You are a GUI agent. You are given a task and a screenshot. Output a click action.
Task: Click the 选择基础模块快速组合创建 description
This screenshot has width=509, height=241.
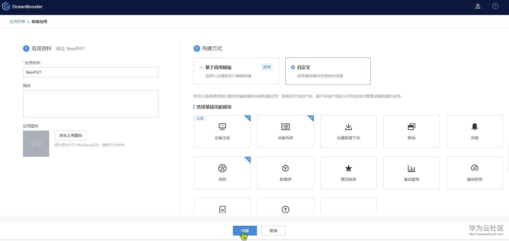[x=320, y=76]
